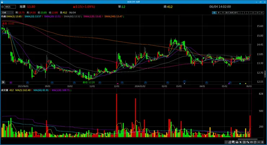Click the add-stock plus icon beside 8421
The height and width of the screenshot is (145, 267).
3,7
